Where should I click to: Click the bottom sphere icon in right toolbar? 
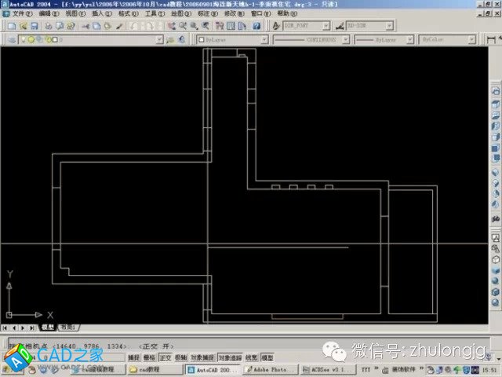(x=495, y=303)
